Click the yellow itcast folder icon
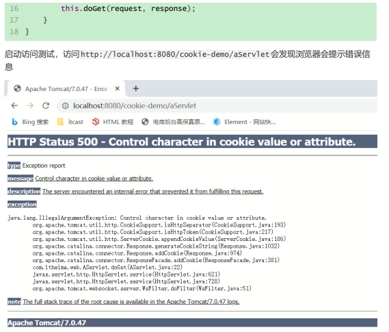This screenshot has width=389, height=332. coord(60,122)
